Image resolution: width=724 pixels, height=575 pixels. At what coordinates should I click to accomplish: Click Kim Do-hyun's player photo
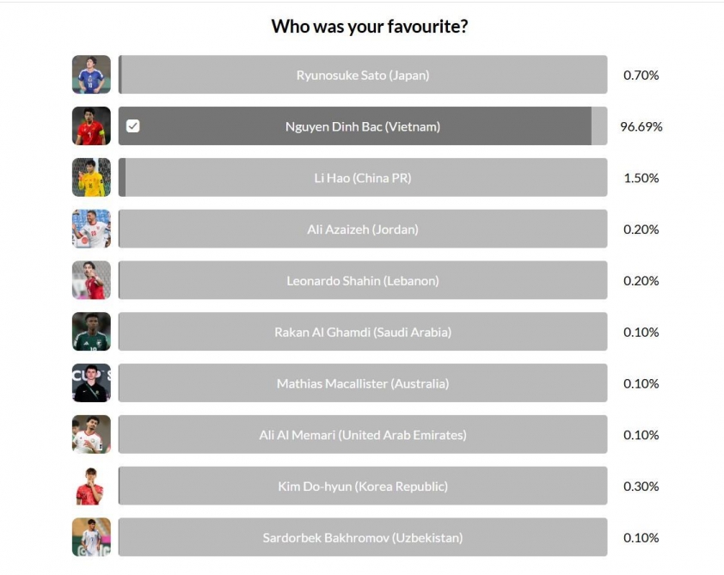(x=91, y=486)
